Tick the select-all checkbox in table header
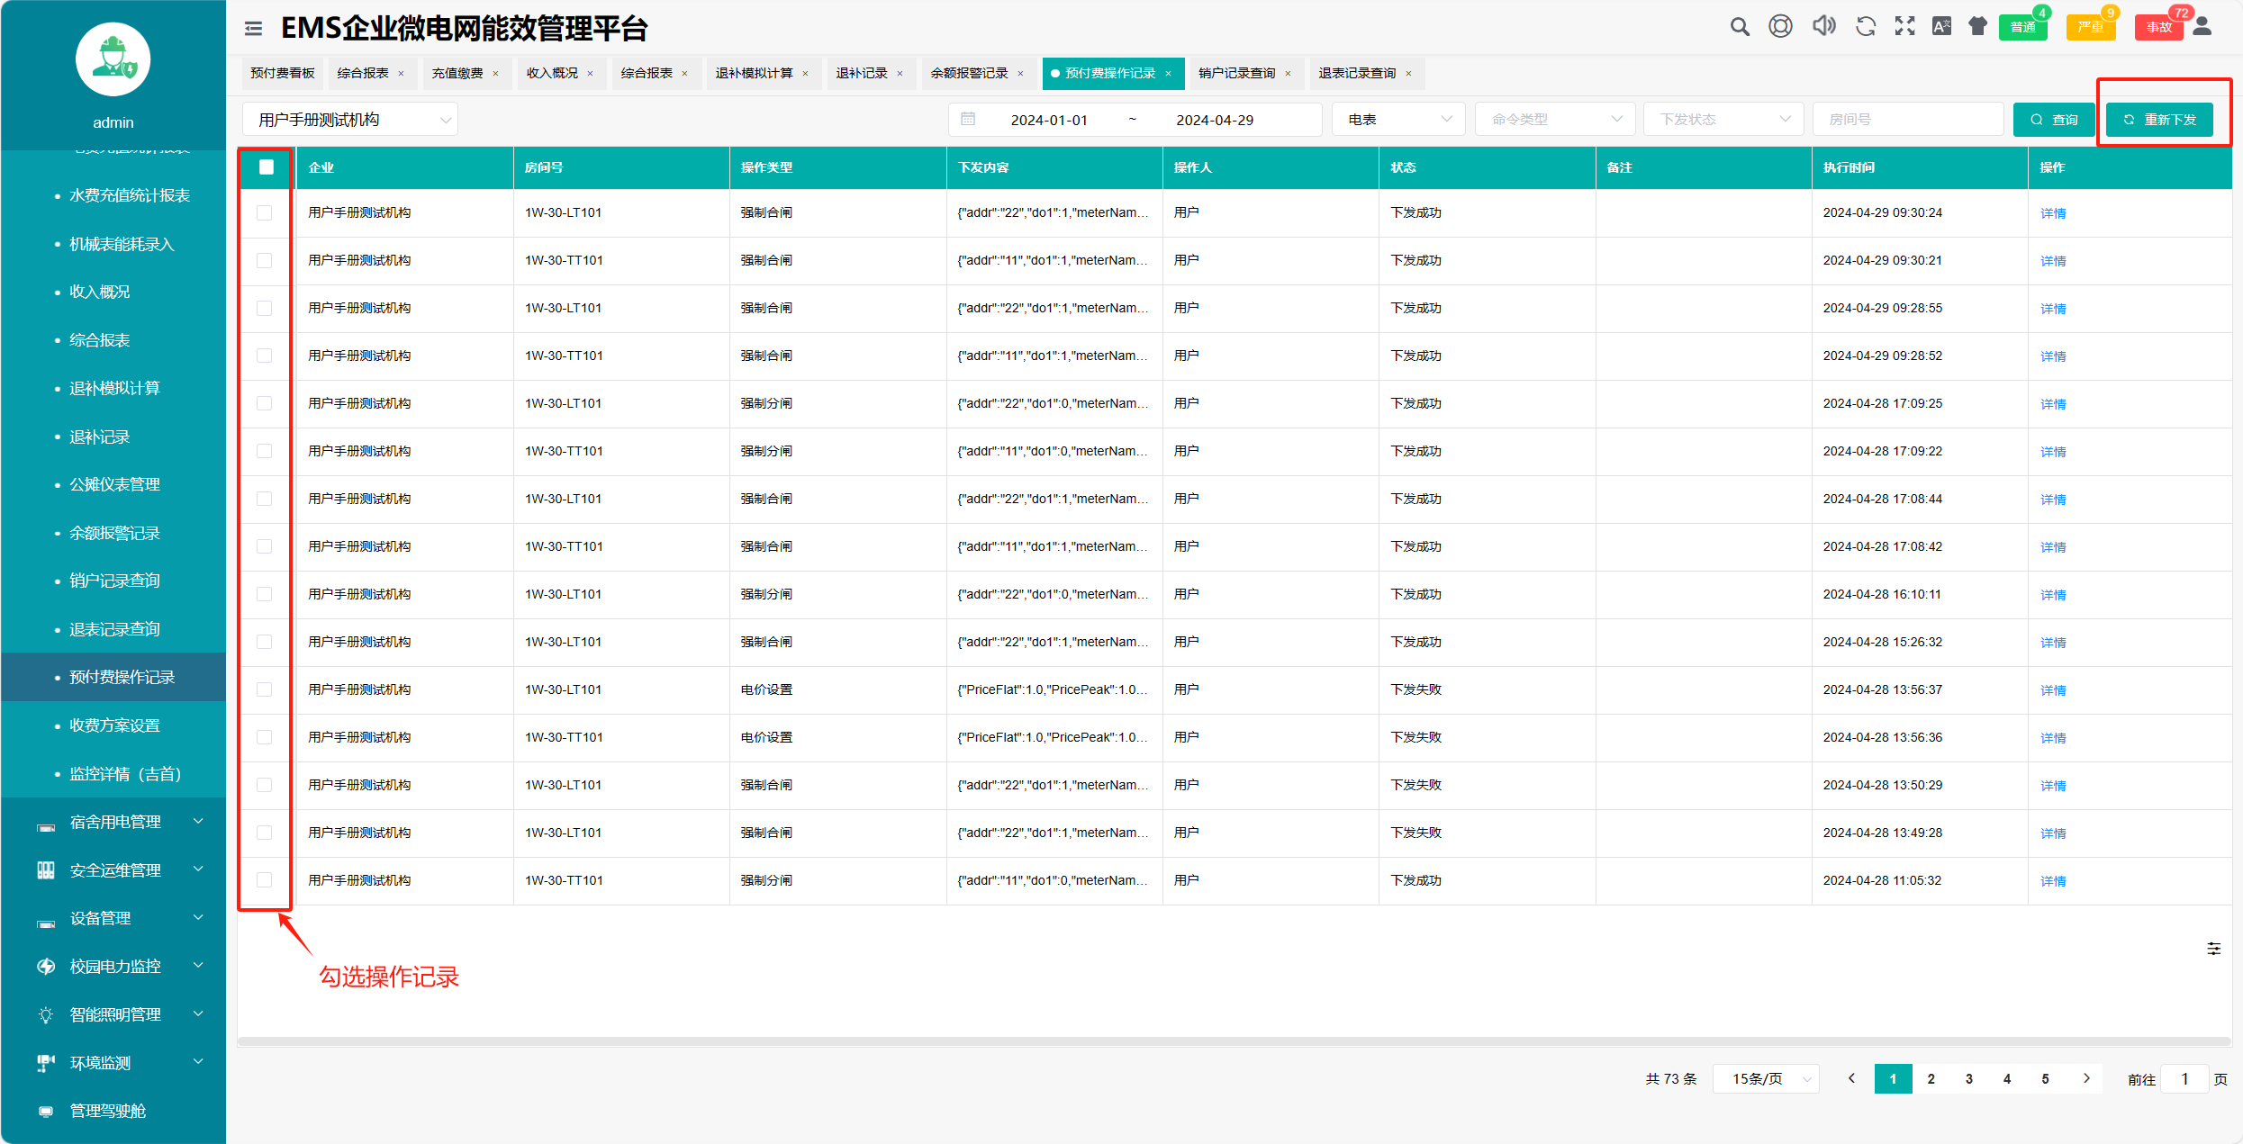 266,167
